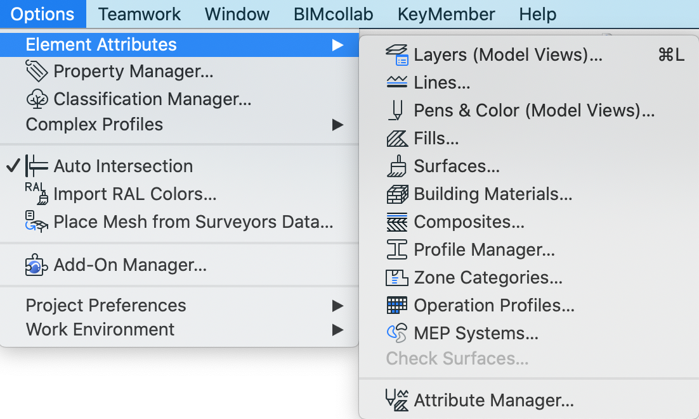Open the Window menu

point(237,14)
